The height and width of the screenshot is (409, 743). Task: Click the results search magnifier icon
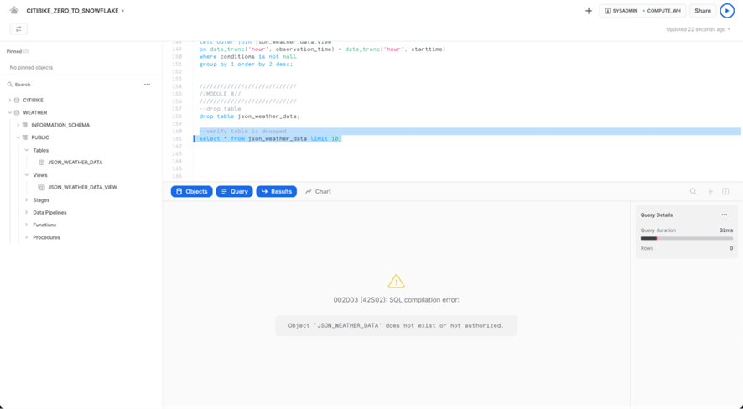pos(694,192)
